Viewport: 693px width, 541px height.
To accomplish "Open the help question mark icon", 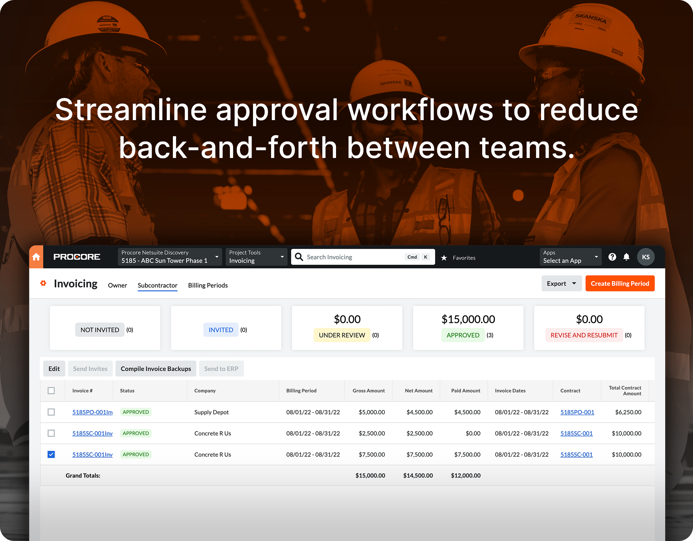I will (612, 257).
